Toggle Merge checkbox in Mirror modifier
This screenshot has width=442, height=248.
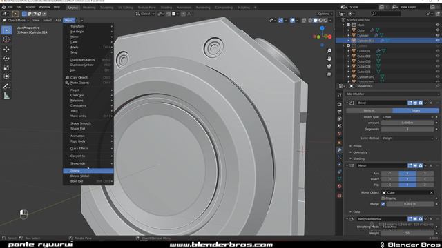click(x=383, y=204)
